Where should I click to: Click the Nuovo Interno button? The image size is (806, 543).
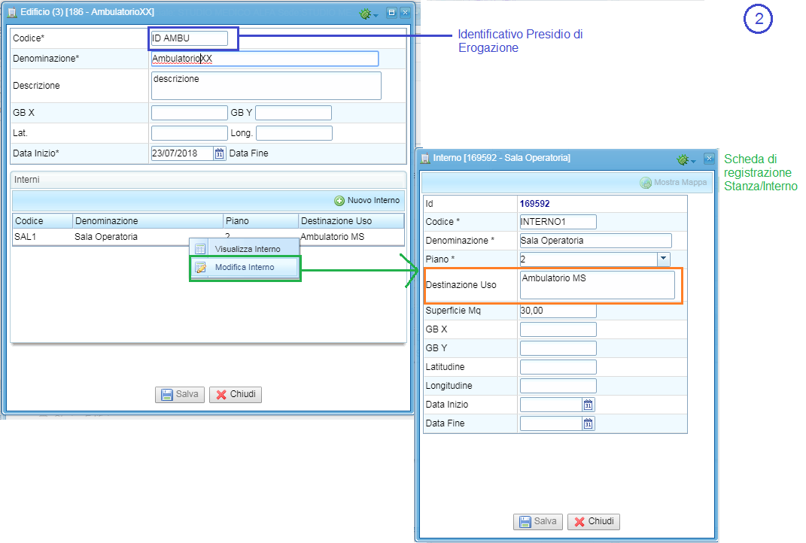[x=367, y=200]
